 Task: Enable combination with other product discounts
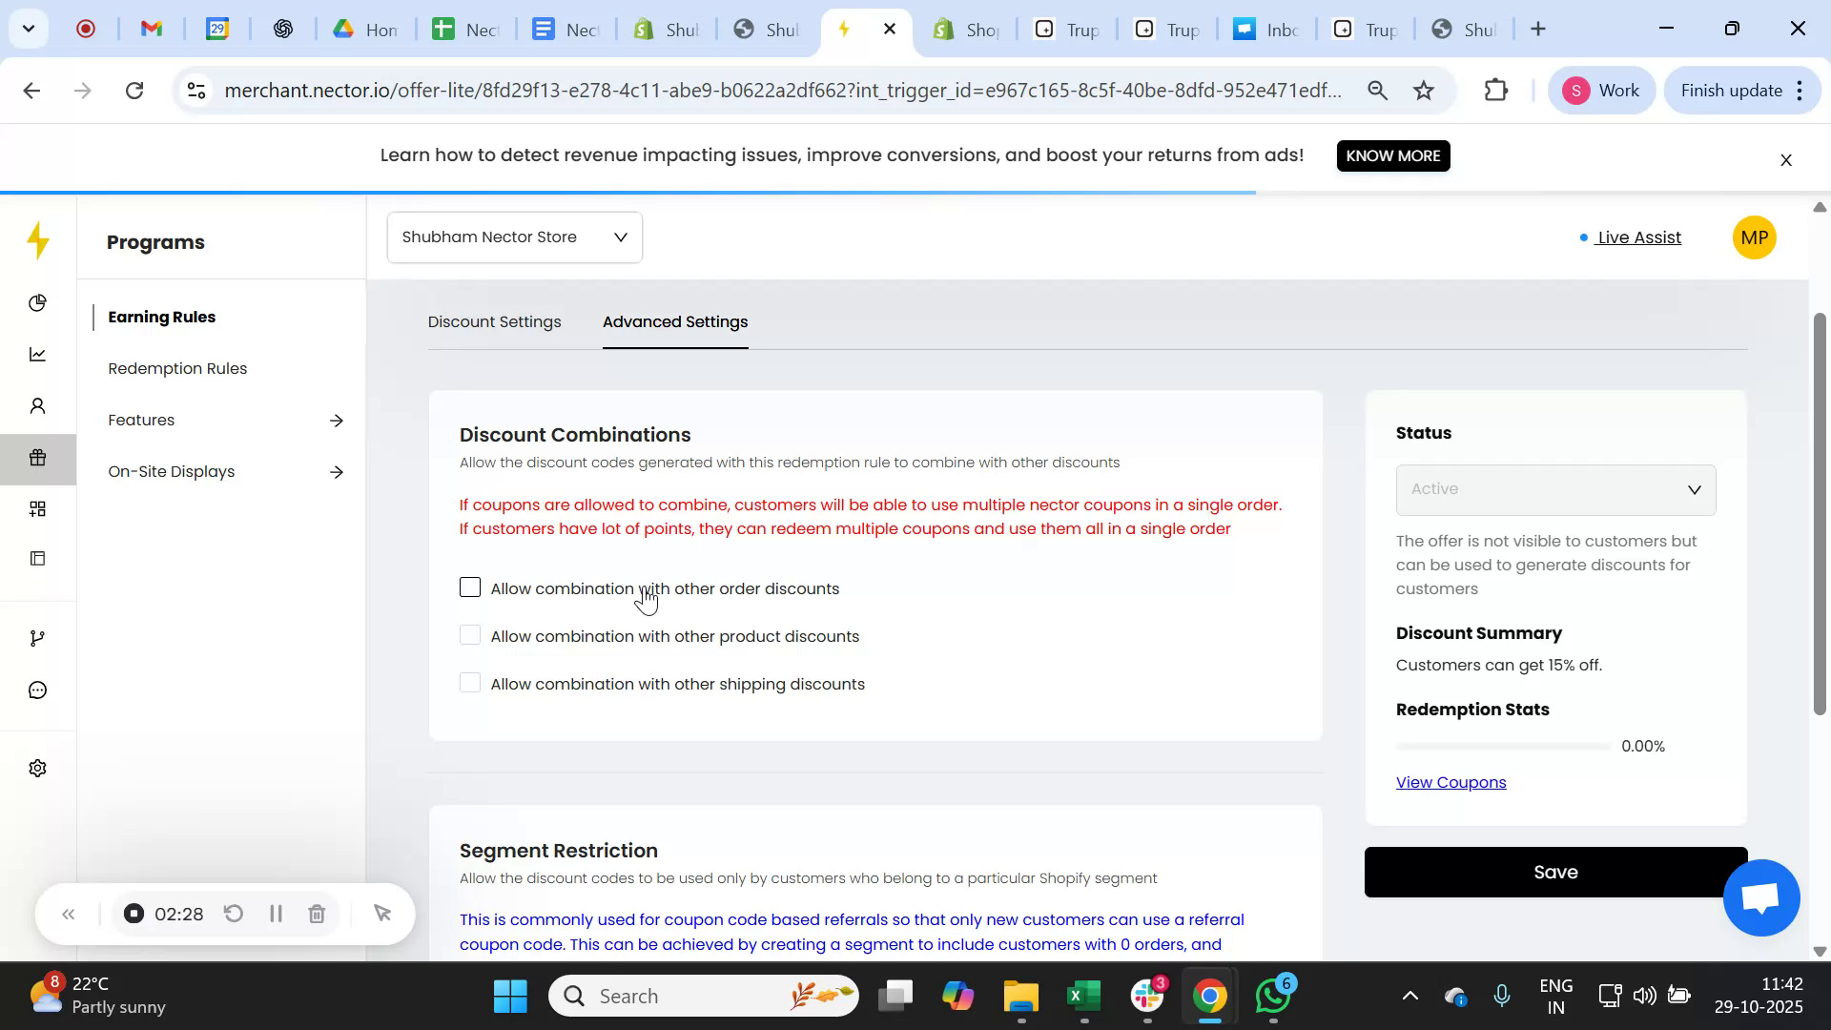point(469,635)
